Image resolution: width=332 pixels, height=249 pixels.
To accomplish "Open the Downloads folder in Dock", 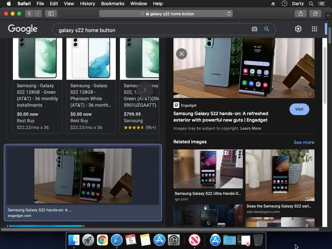I will [229, 240].
